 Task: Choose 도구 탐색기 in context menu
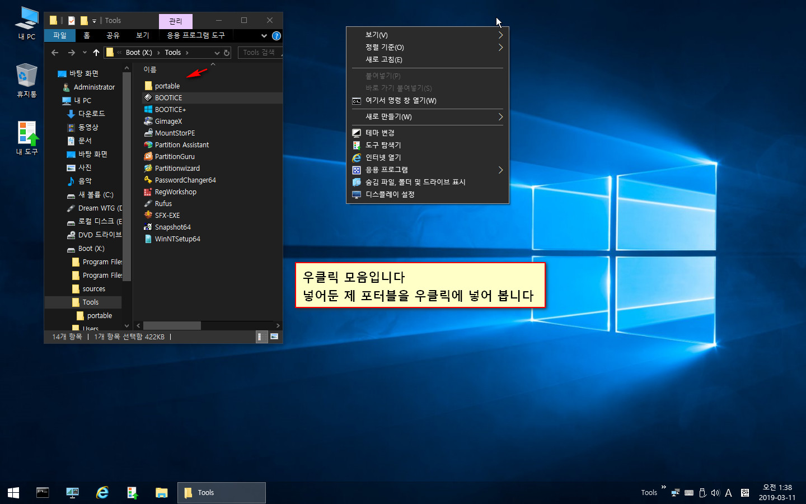[428, 145]
